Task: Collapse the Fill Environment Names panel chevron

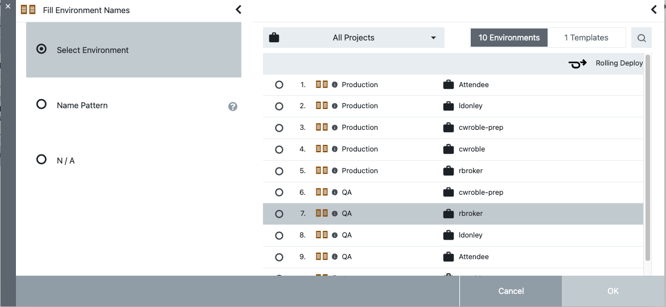Action: (x=239, y=9)
